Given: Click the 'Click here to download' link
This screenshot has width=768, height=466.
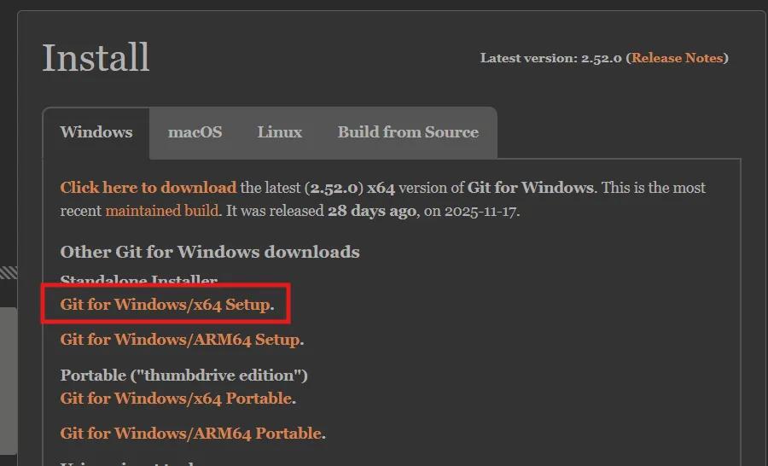Looking at the screenshot, I should [x=148, y=188].
